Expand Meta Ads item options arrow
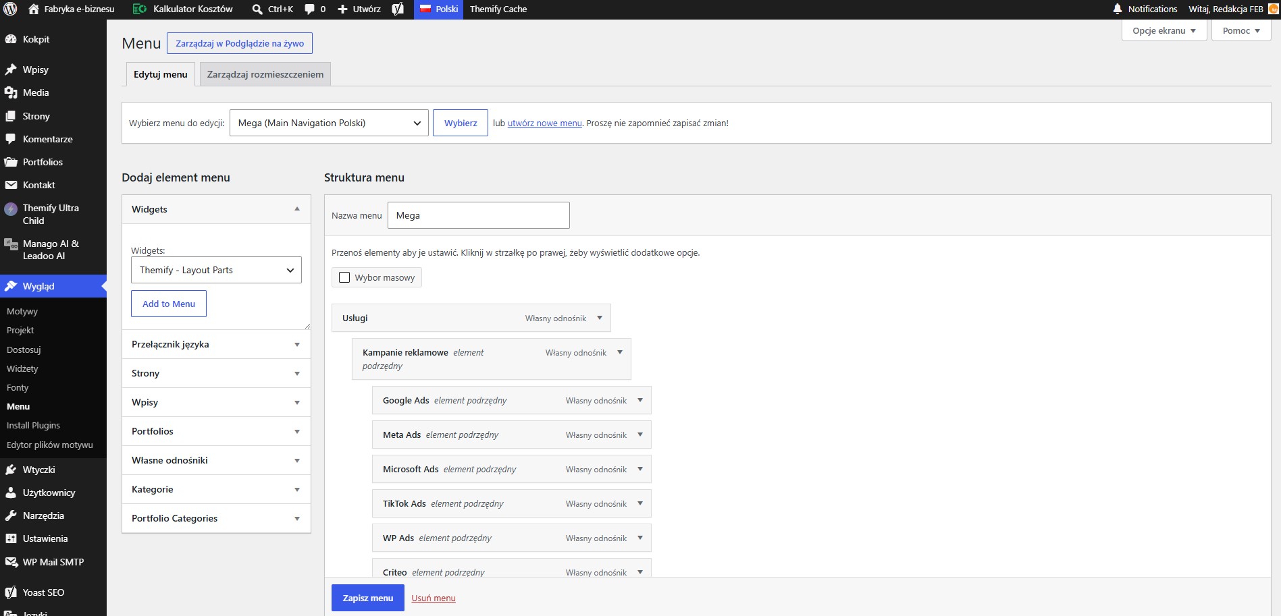 (640, 435)
